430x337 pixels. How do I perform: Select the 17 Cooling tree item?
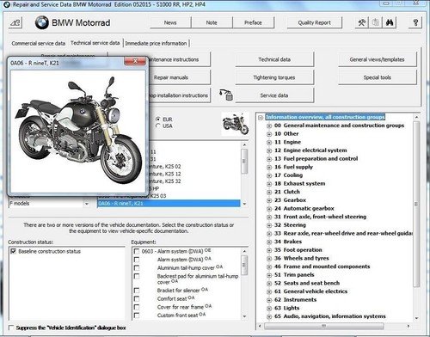pyautogui.click(x=288, y=175)
